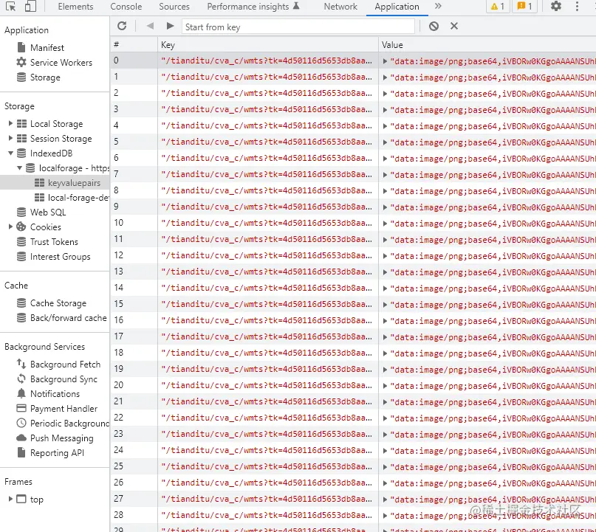The height and width of the screenshot is (532, 596).
Task: Show more tabs with double chevron
Action: coord(438,6)
